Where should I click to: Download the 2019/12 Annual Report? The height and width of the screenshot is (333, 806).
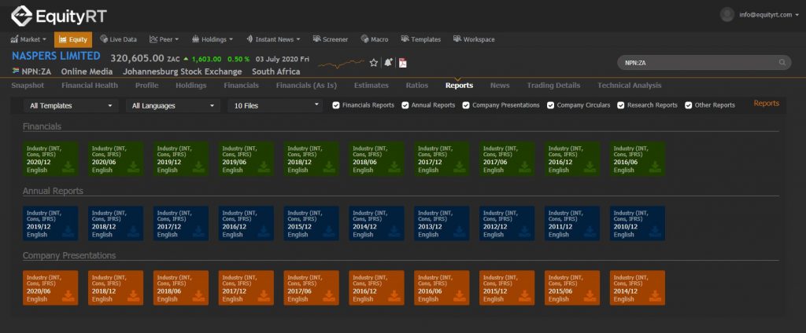(x=68, y=231)
